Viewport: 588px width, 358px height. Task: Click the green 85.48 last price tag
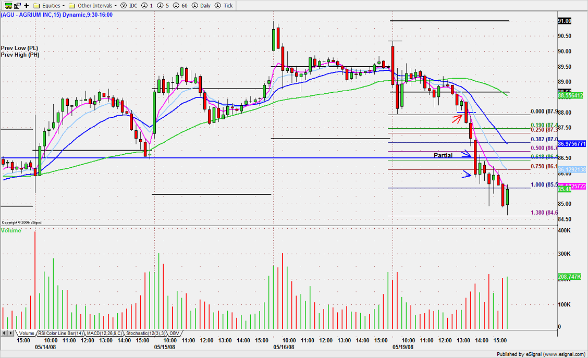click(x=565, y=189)
